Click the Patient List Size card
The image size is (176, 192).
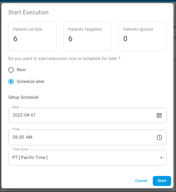pos(32,36)
